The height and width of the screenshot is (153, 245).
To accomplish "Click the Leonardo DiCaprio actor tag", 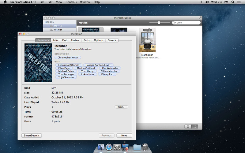I will [69, 65].
